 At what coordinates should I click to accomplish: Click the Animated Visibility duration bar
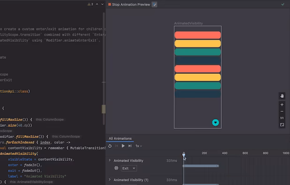pyautogui.click(x=201, y=166)
